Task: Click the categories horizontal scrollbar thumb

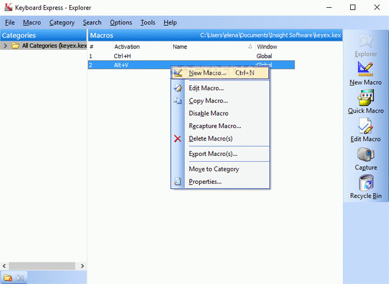Action: (x=42, y=266)
